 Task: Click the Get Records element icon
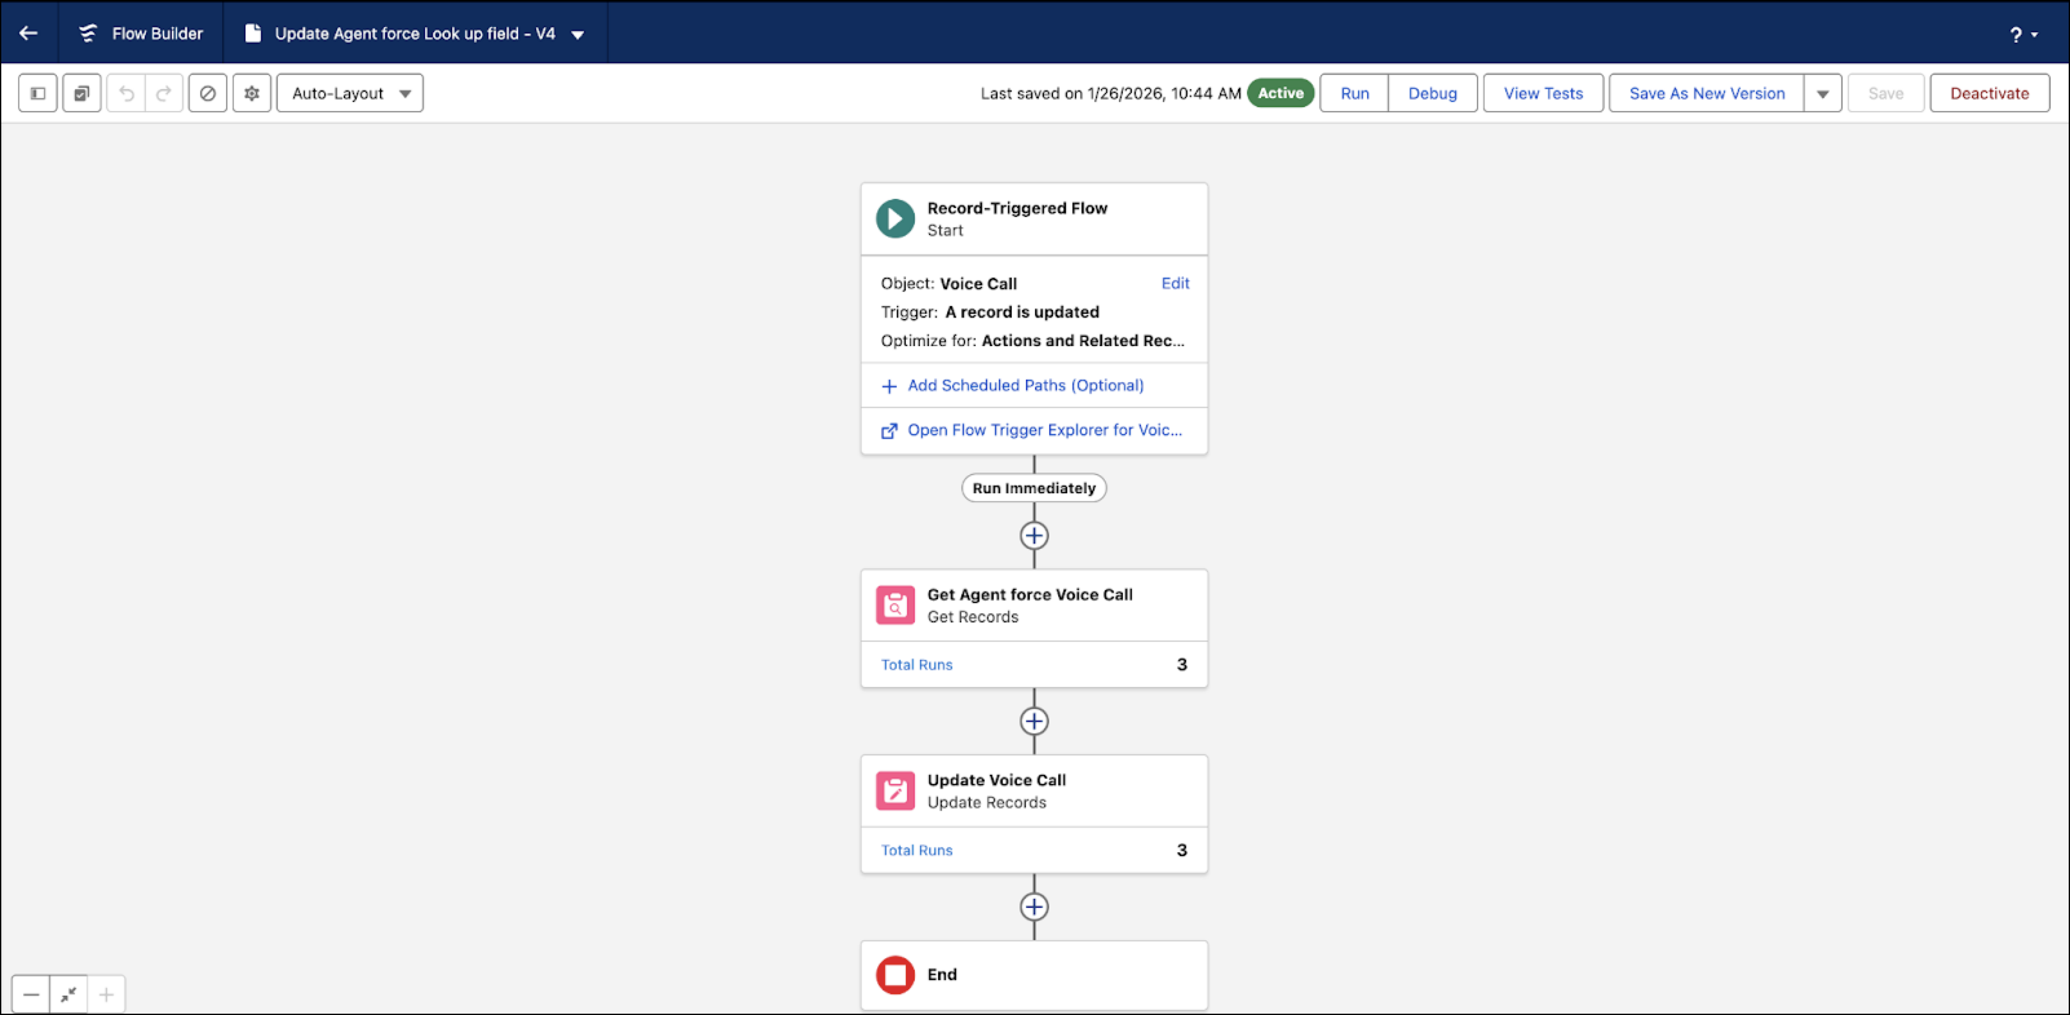(895, 606)
